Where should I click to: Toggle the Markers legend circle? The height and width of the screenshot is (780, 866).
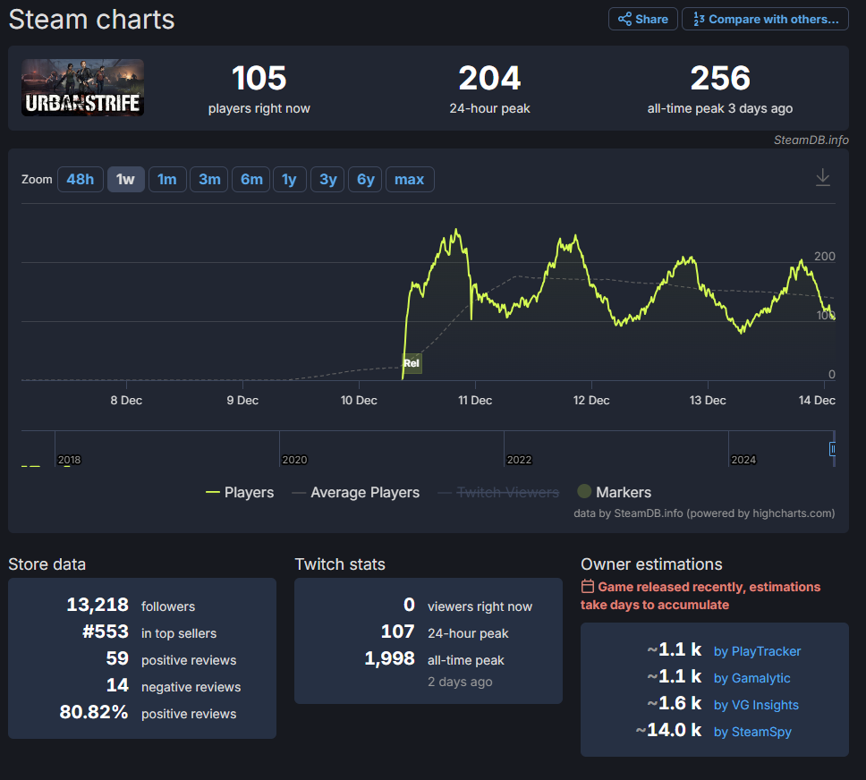coord(584,491)
